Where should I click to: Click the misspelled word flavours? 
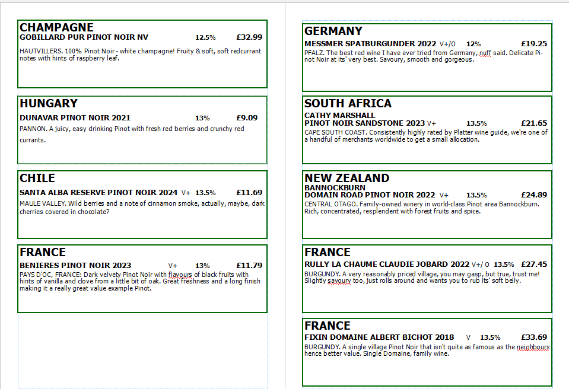[180, 275]
